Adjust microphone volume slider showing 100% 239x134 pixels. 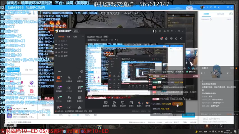coord(77,115)
